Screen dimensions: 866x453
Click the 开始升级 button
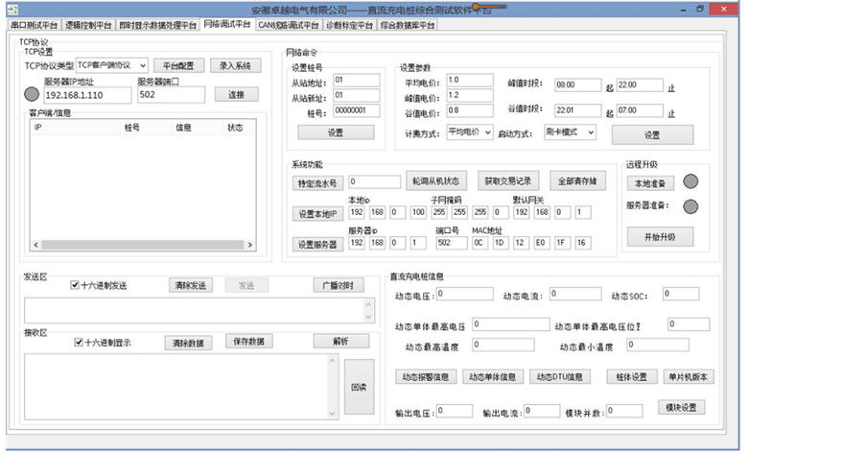click(x=658, y=236)
